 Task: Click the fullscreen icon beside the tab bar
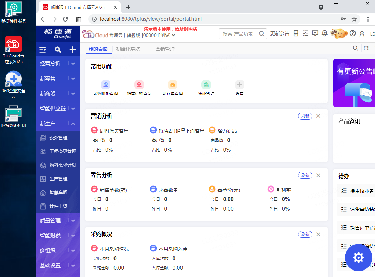366,48
